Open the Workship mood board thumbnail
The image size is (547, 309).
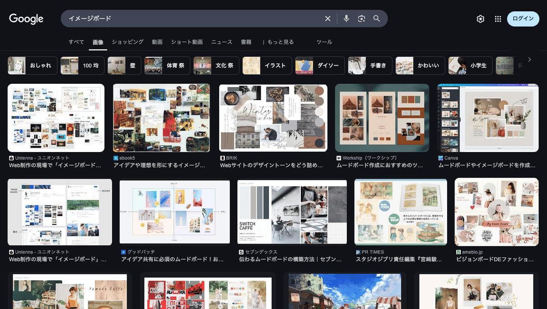[x=383, y=117]
